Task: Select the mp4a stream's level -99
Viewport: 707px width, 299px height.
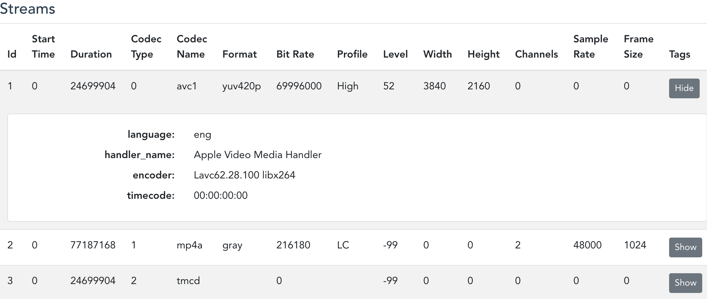Action: pos(390,245)
